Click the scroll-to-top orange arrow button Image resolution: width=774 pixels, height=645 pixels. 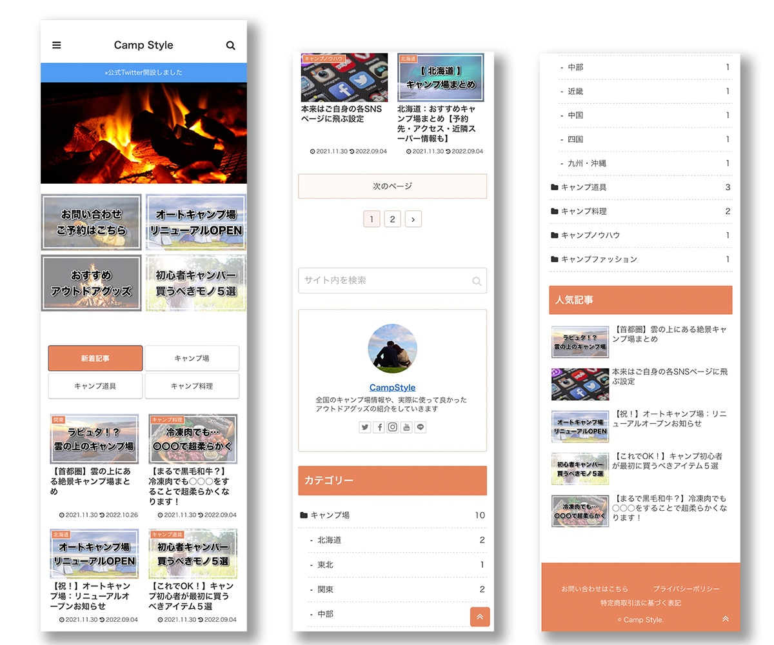[x=480, y=617]
